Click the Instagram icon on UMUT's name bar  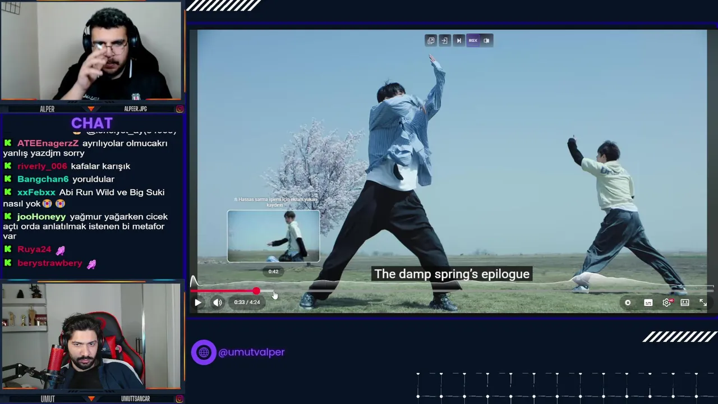point(179,399)
